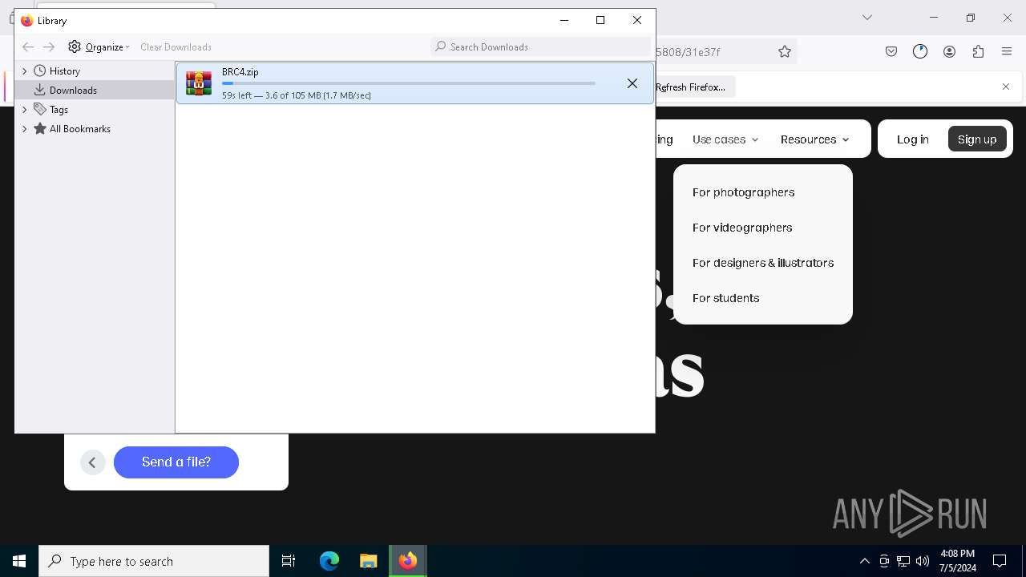Click Clear Downloads button
1026x577 pixels.
176,47
